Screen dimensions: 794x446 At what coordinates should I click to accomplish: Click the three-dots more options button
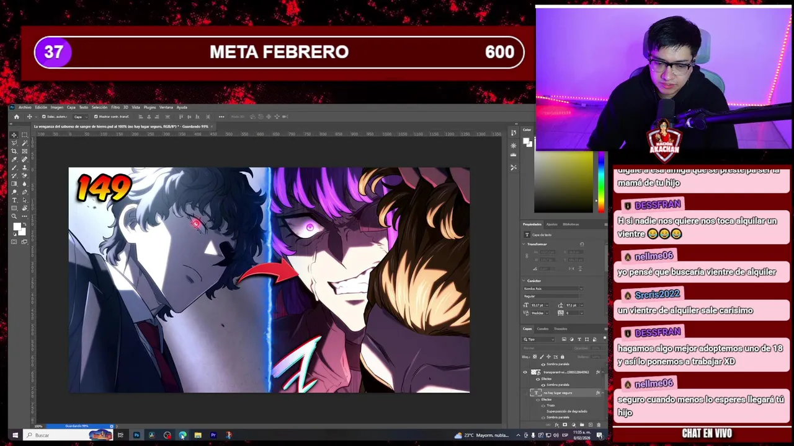click(221, 116)
